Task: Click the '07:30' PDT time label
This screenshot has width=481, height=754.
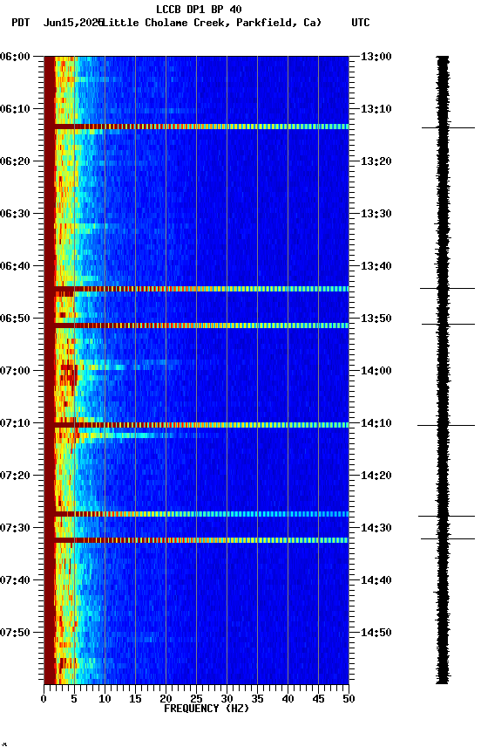Action: coord(15,529)
